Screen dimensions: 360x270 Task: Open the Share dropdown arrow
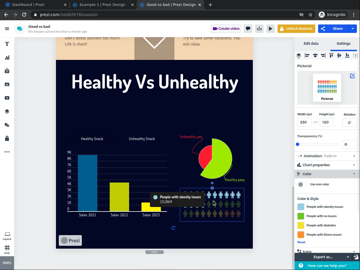tap(353, 28)
